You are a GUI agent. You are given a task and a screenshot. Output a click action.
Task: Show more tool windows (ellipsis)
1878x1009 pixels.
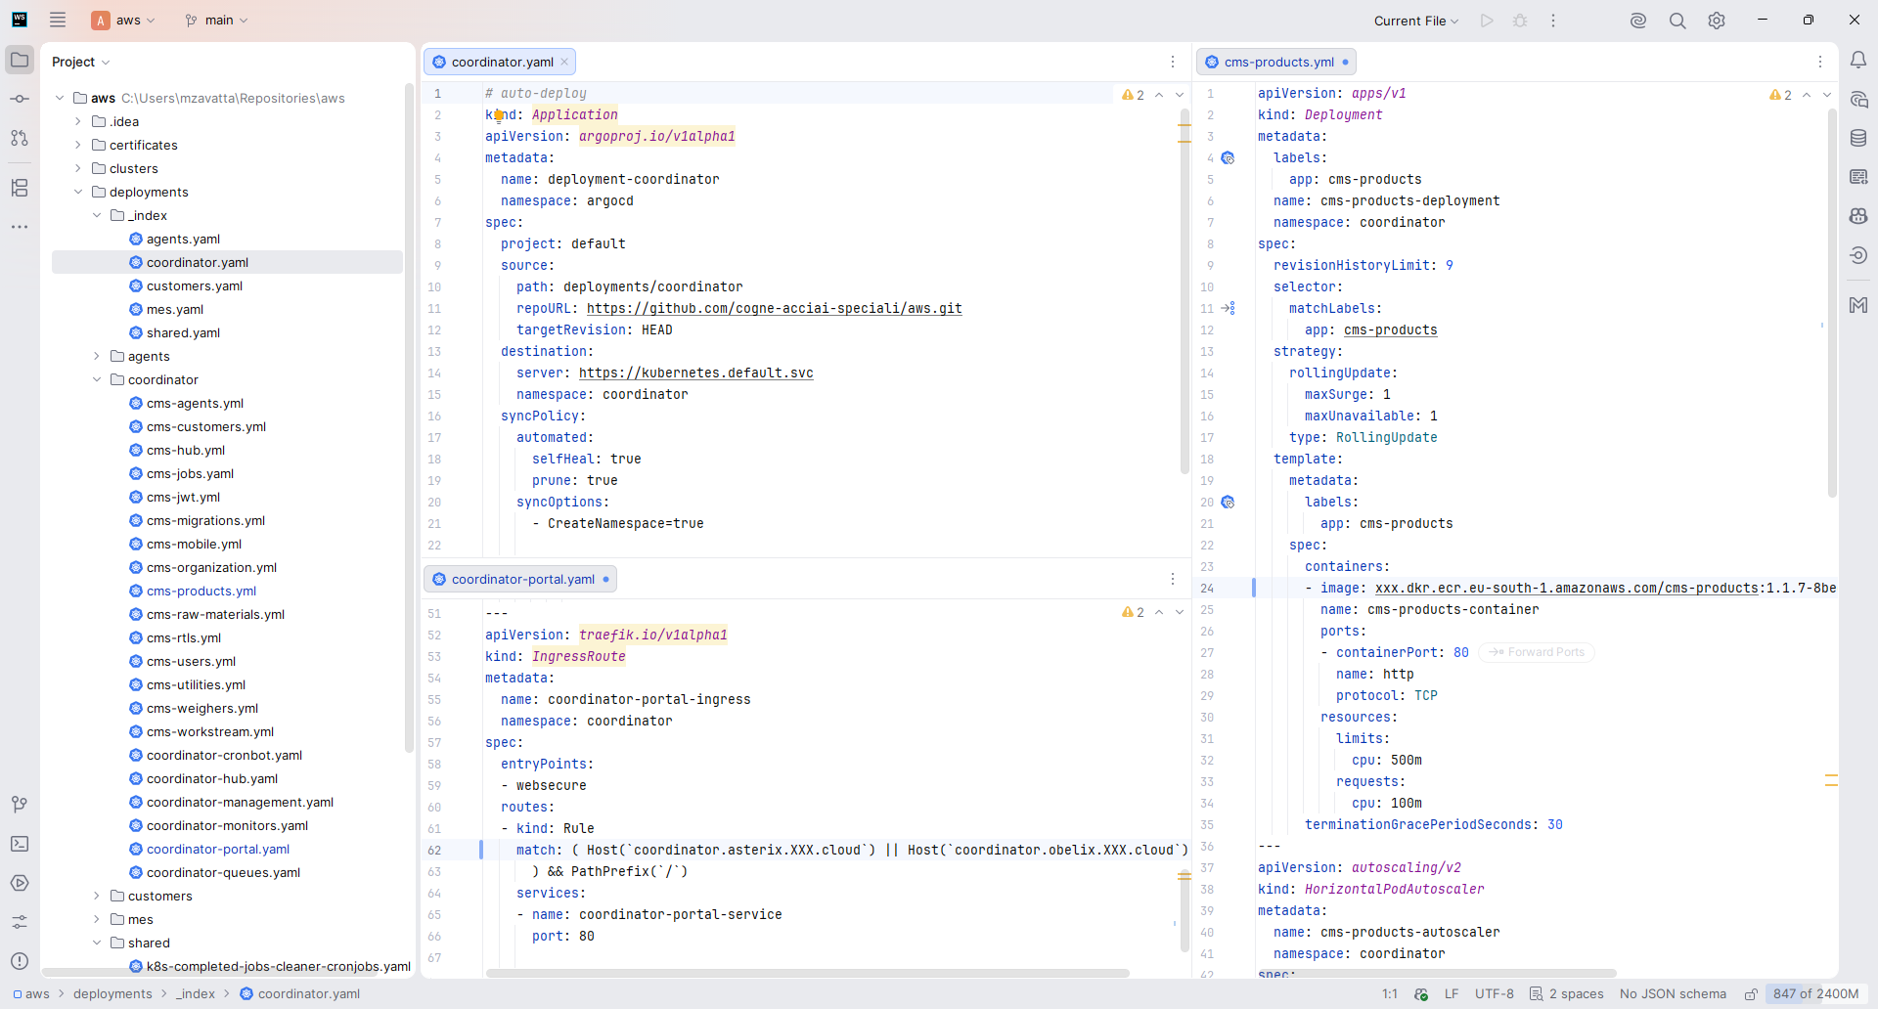click(x=20, y=227)
